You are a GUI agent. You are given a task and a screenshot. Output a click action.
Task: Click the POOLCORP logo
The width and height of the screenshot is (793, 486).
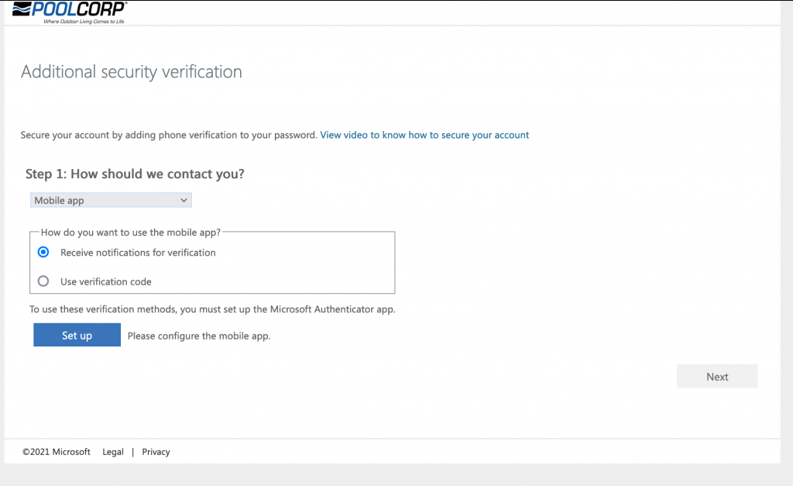(70, 10)
